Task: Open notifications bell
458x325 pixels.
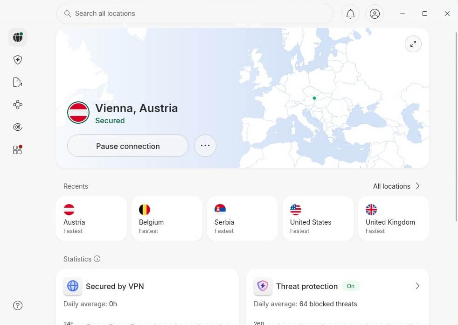Action: (350, 14)
